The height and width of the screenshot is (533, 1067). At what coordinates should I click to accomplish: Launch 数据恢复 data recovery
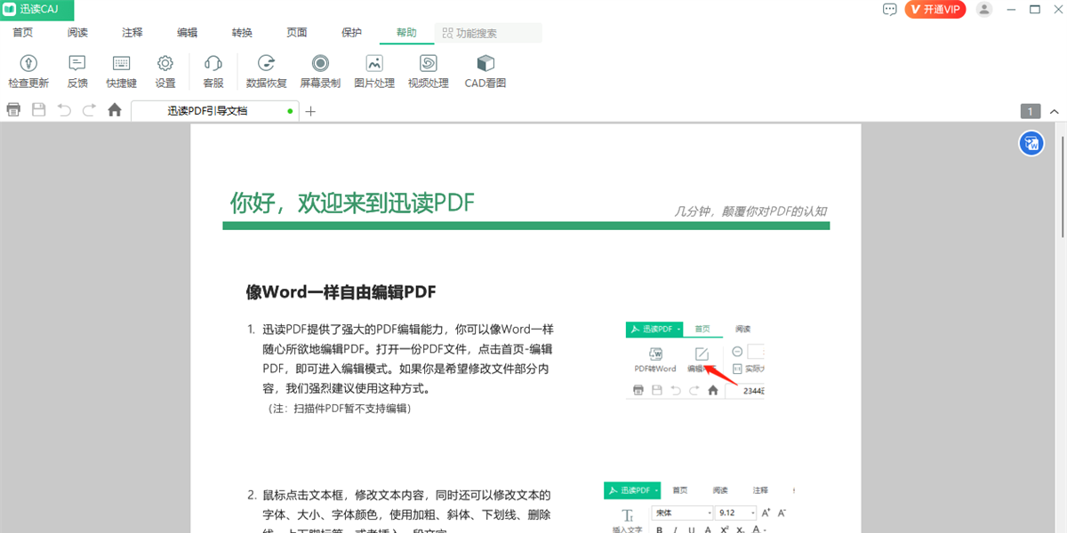coord(266,72)
